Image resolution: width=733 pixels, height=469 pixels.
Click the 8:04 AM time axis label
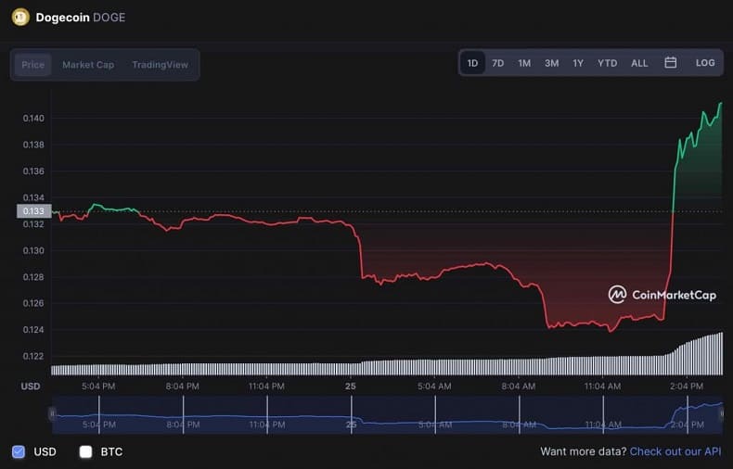click(519, 387)
